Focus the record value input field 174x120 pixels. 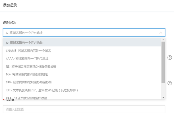point(84,109)
